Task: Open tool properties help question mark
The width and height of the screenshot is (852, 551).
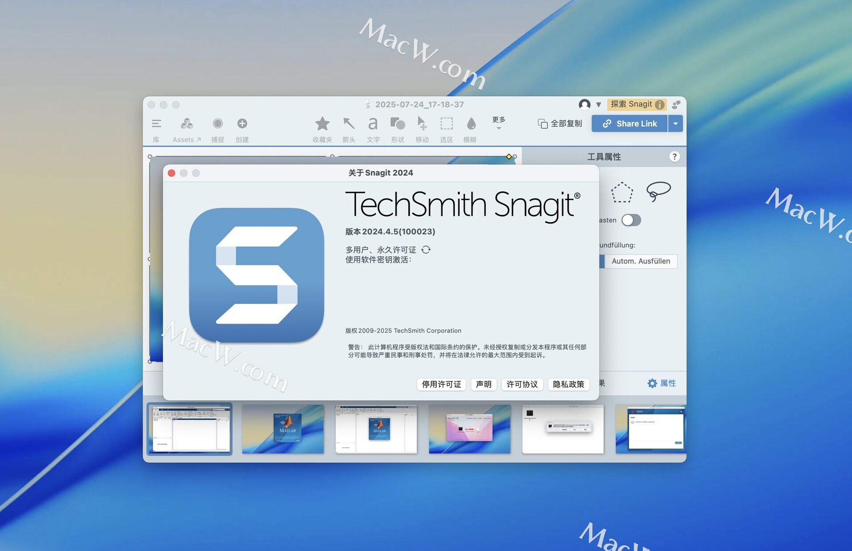Action: 674,156
